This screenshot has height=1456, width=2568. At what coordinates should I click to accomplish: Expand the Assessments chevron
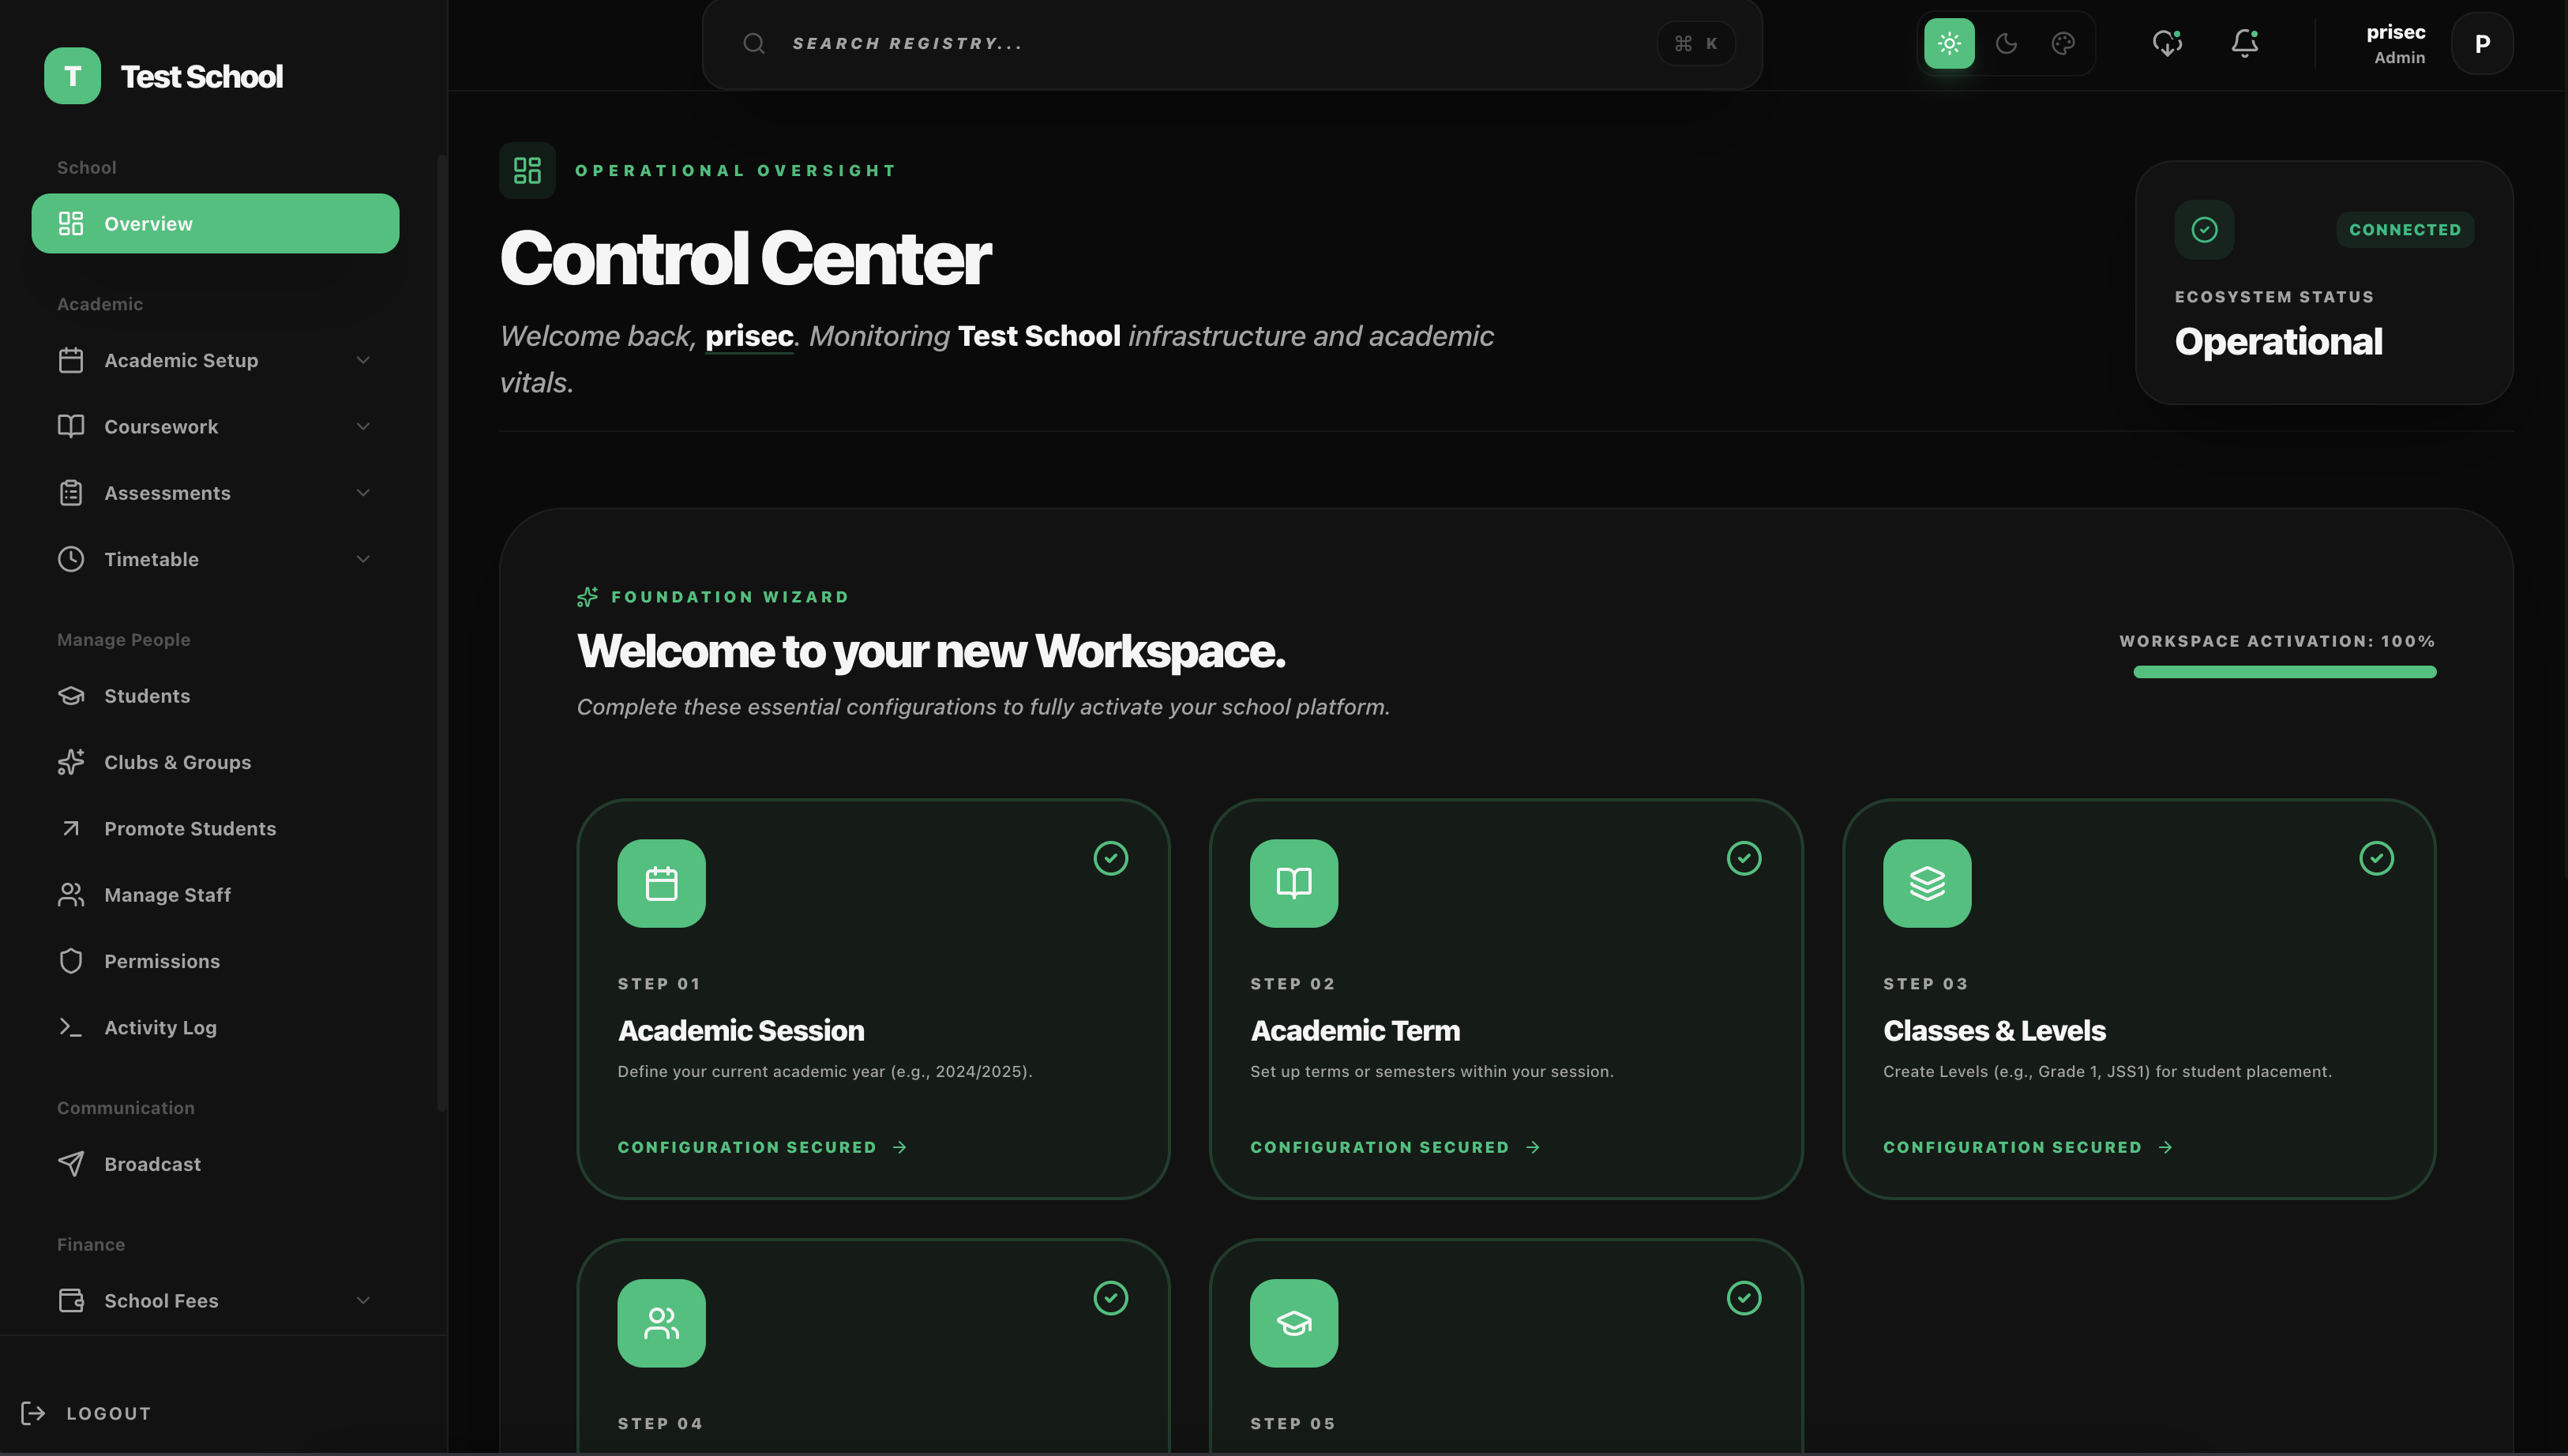click(363, 493)
